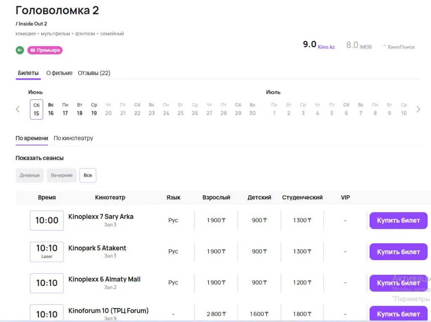
Task: Pick Sunday June 16 date
Action: 51,109
